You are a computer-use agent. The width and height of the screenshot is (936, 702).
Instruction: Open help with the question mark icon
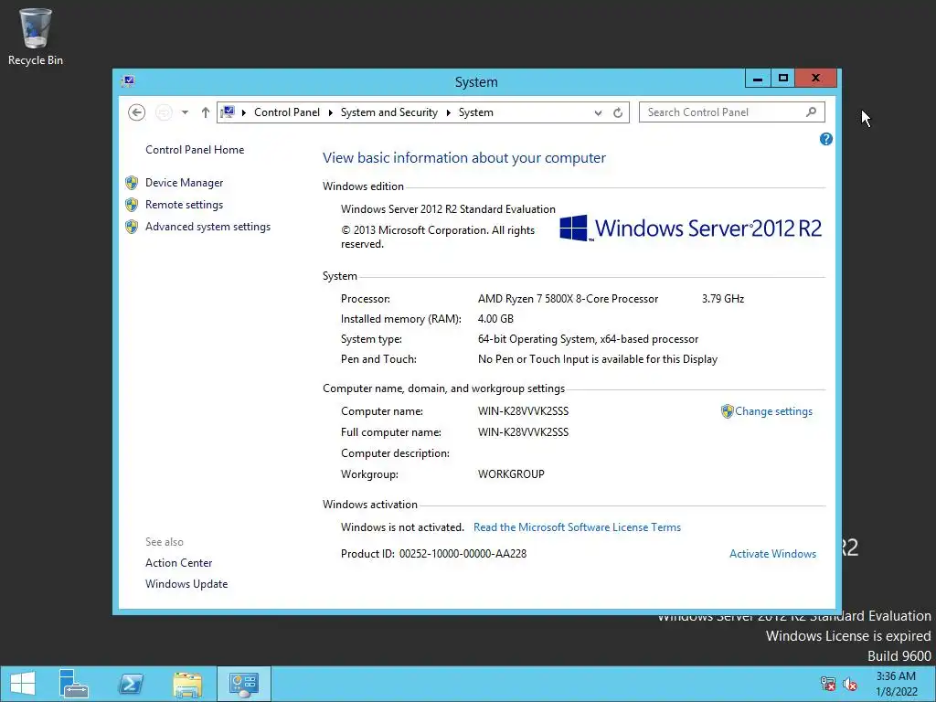826,139
